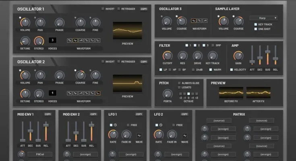The image size is (296, 161).
Task: Open the Harp sample dropdown
Action: pos(263,18)
